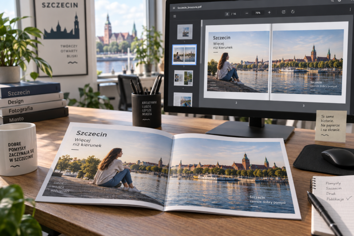Click the page label '2' below left page

[236, 103]
